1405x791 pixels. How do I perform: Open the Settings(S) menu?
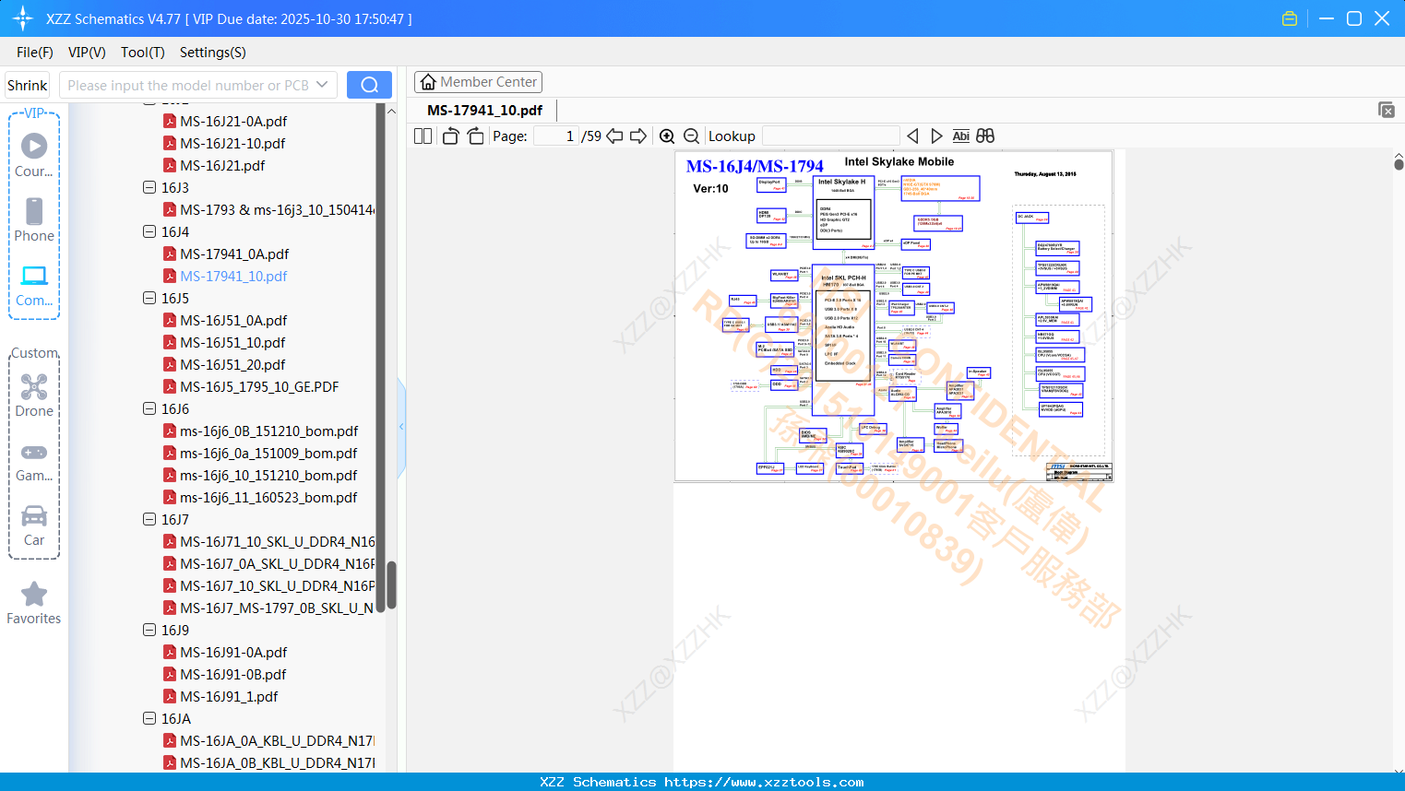213,53
